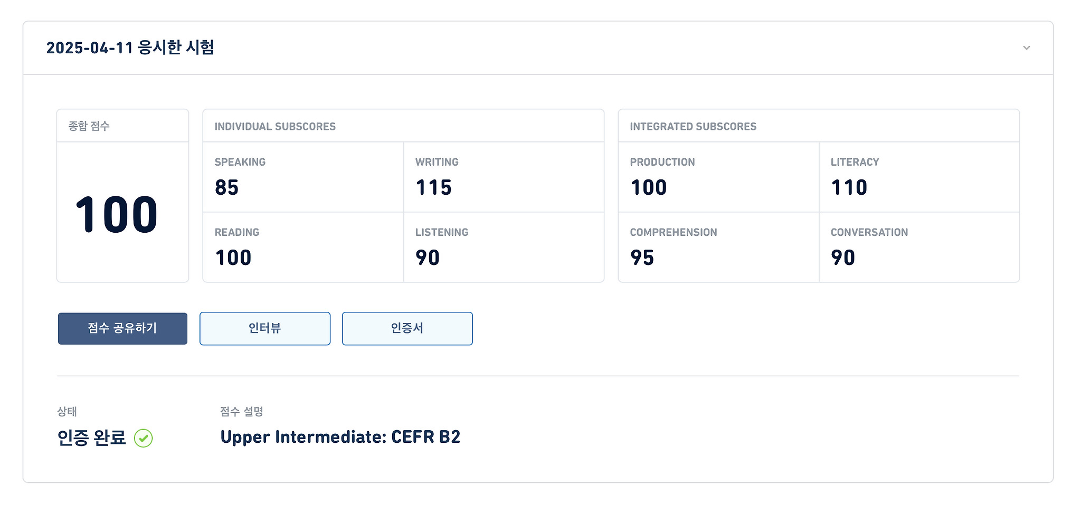This screenshot has height=514, width=1081.
Task: Collapse the exam card using the chevron
Action: pyautogui.click(x=1026, y=48)
